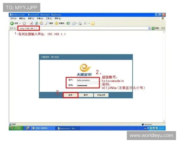The height and width of the screenshot is (143, 179).
Task: Open the 帮助 (Help) menu
Action: [58, 18]
